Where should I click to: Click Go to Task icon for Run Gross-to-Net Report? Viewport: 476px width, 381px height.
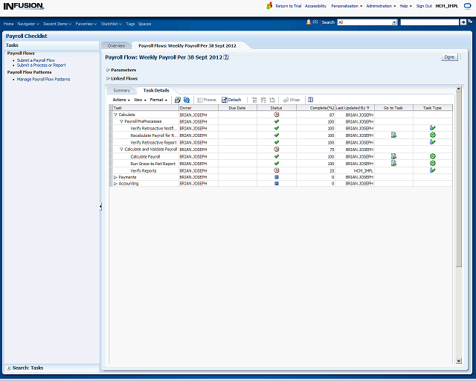[x=393, y=163]
